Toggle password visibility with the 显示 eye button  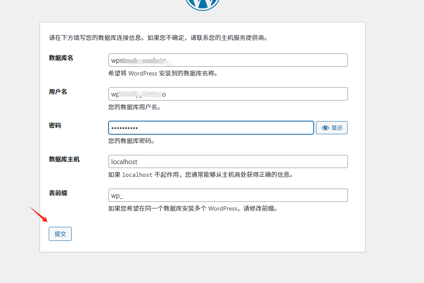(x=332, y=128)
